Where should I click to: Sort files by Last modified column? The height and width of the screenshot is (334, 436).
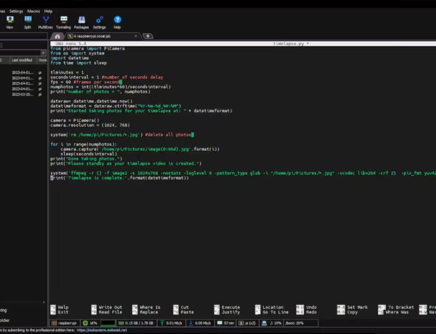[x=22, y=60]
